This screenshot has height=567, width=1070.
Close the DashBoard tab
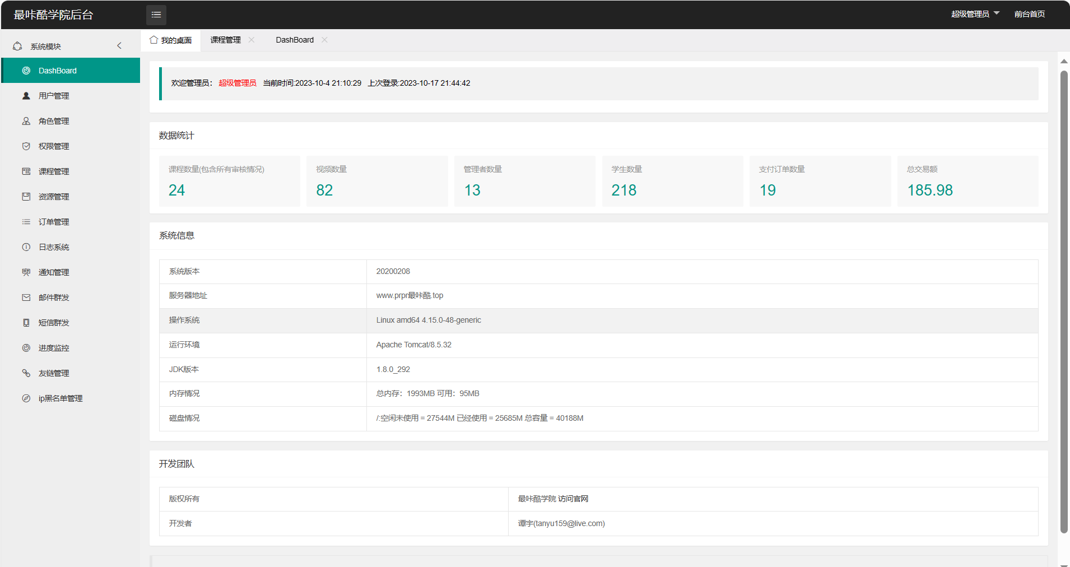pyautogui.click(x=324, y=40)
